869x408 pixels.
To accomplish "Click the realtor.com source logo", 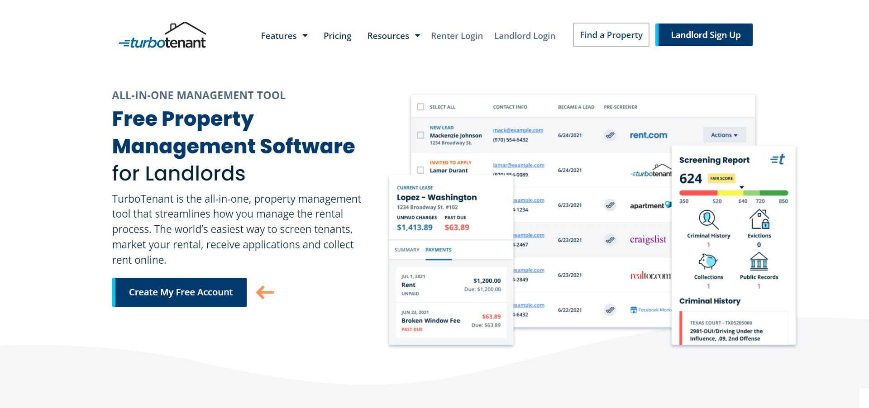I will pos(650,275).
